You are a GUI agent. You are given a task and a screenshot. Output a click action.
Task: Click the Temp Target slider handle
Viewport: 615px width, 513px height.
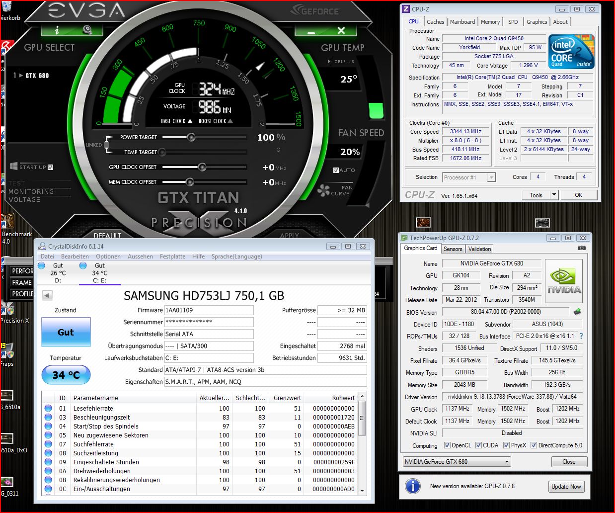[162, 152]
